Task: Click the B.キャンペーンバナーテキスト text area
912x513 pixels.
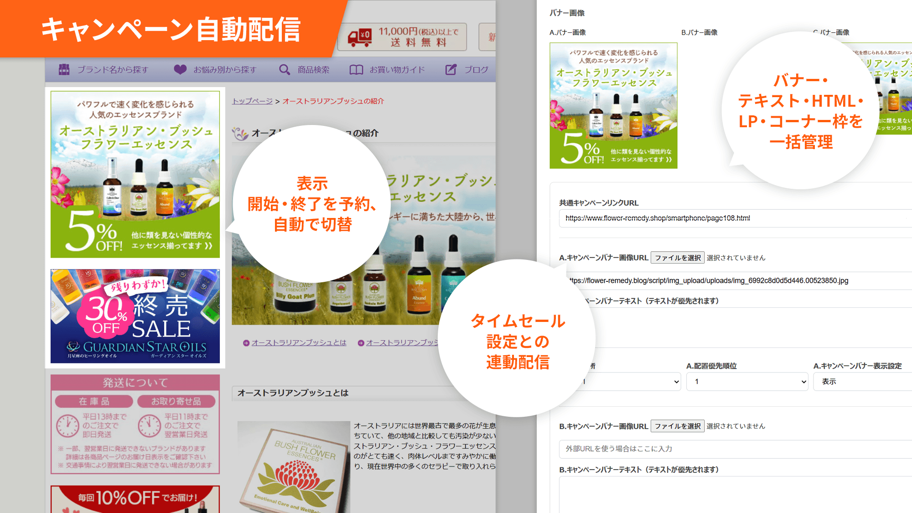Action: 736,495
